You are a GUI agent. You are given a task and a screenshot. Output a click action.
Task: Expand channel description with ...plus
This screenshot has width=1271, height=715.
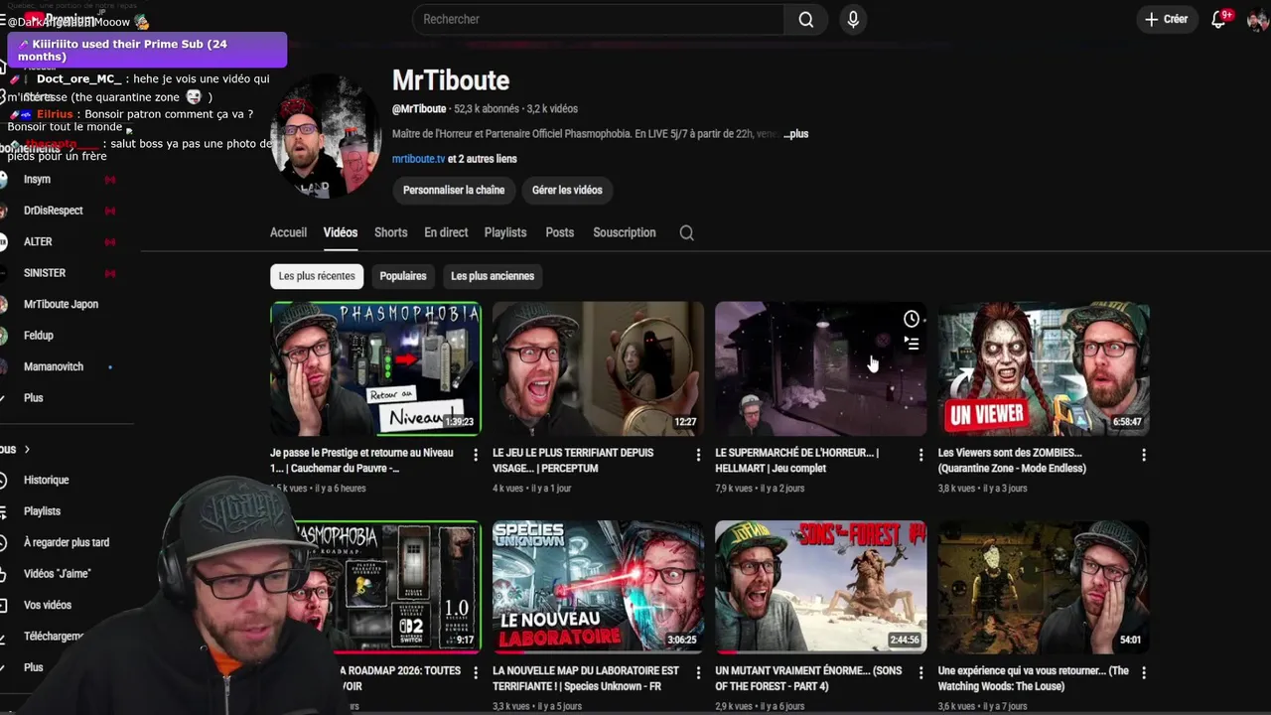[796, 134]
